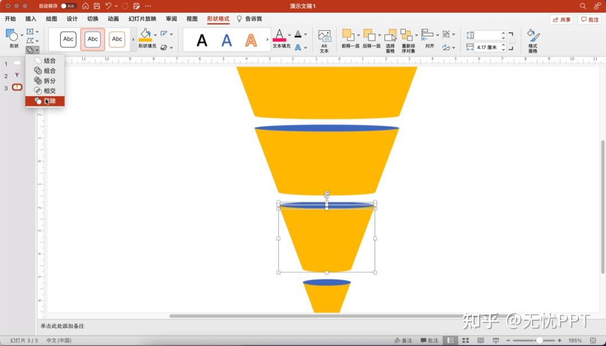Click the 批注 comments button
This screenshot has height=346, width=606.
590,19
